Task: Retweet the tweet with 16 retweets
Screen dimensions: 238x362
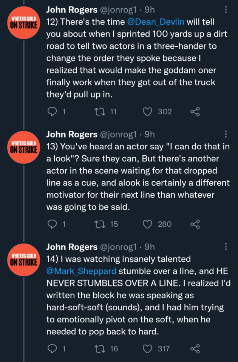Action: (99, 349)
